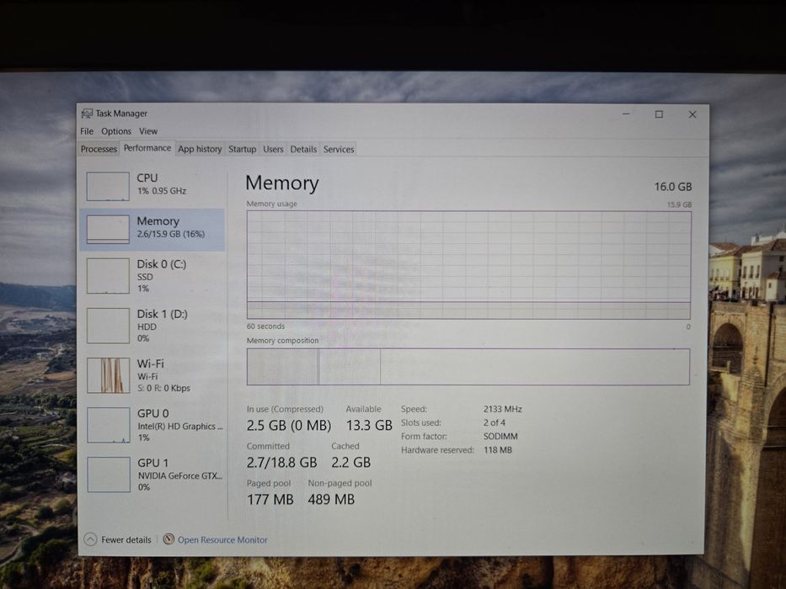Select the Performance tab
Screen dimensions: 786x589
coord(147,148)
